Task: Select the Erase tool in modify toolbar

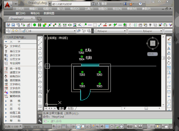Action: click(169, 39)
